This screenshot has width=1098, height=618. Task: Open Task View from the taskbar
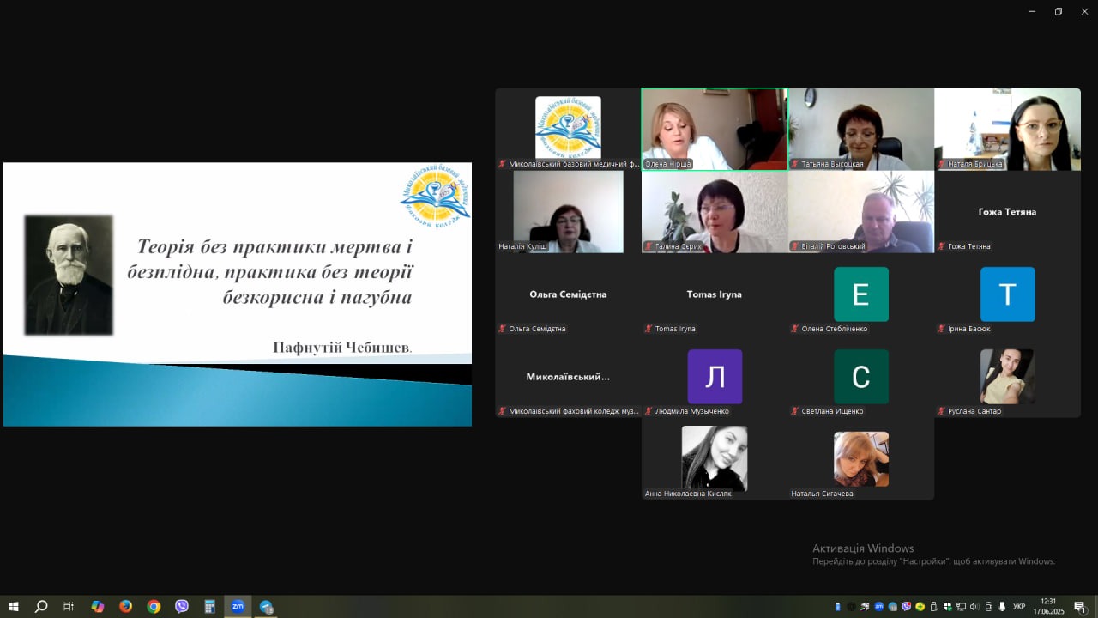(69, 606)
